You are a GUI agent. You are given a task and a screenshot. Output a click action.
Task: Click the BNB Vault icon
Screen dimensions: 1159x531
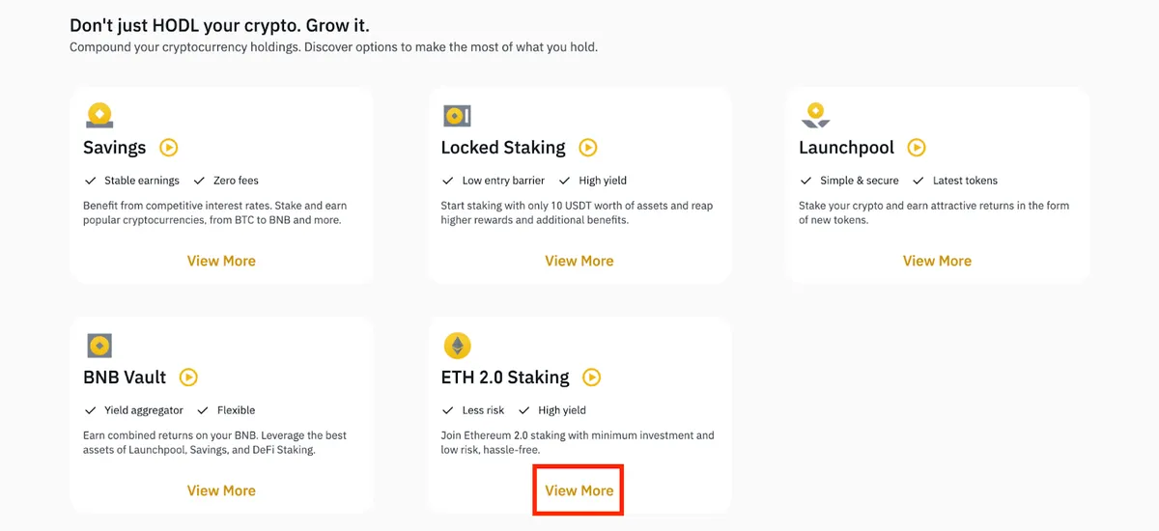click(x=99, y=346)
